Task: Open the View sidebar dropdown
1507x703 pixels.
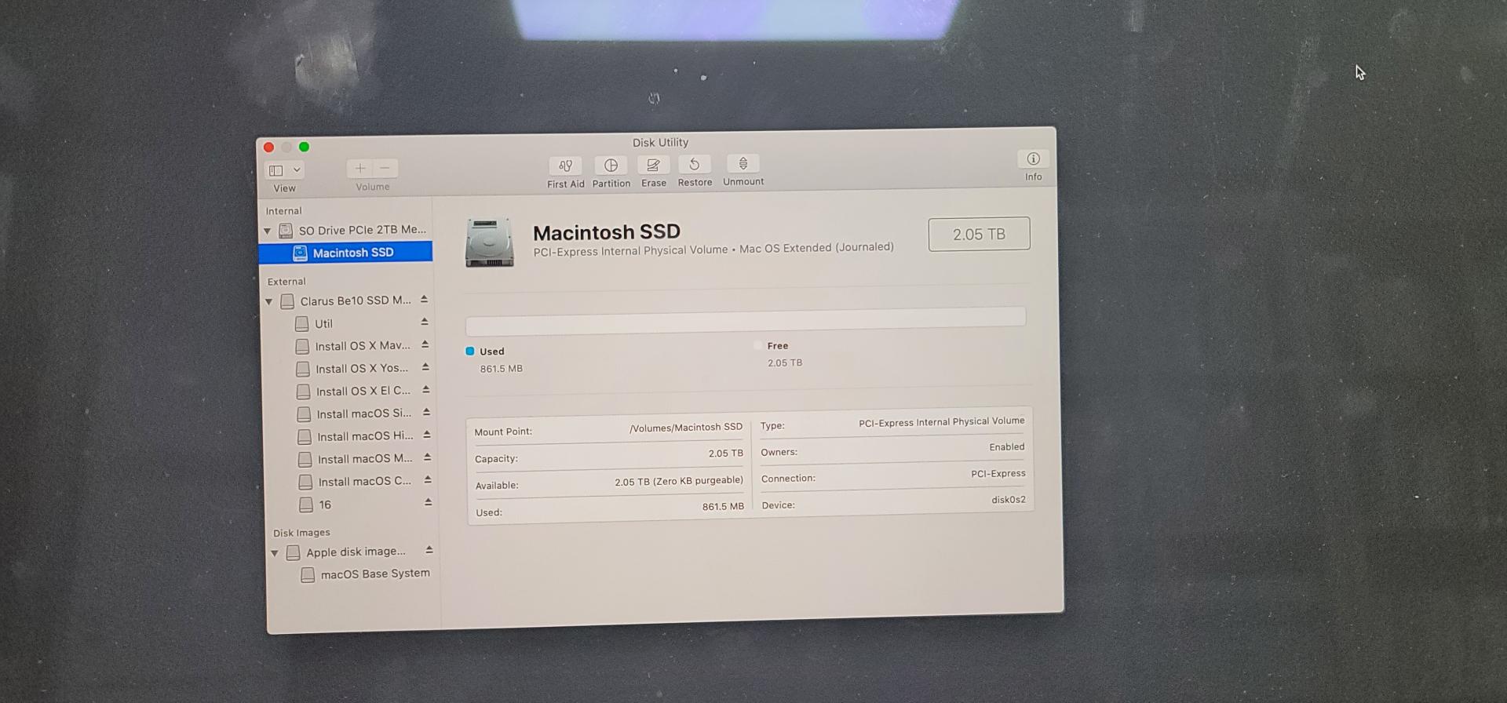Action: click(285, 169)
